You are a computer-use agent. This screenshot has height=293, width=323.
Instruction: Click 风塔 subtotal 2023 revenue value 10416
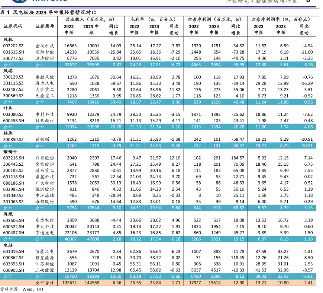pos(93,102)
